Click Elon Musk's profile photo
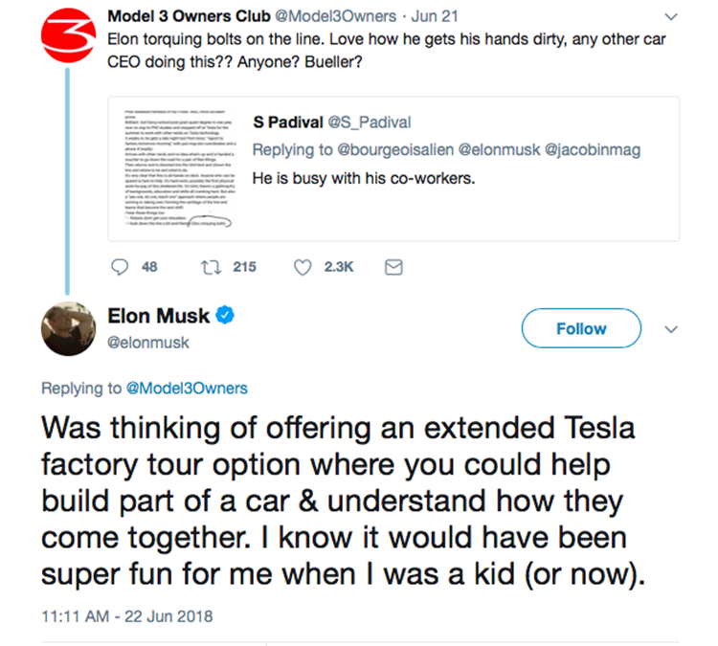Screen dimensions: 718x646 pos(65,328)
